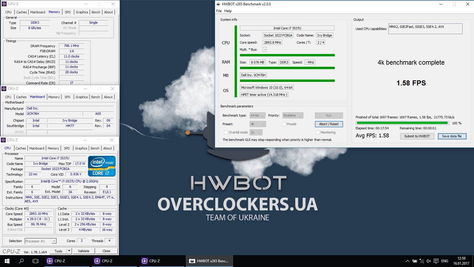This screenshot has height=267, width=474.
Task: Open the Bench tab in Memory CPU-Z window
Action: [96, 12]
